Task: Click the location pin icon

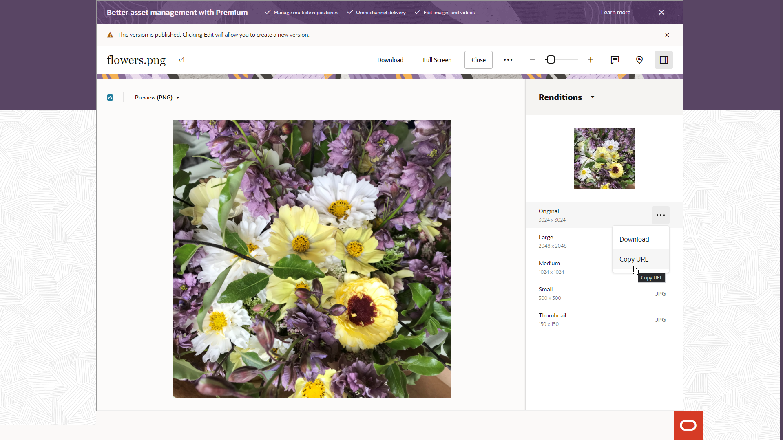Action: [639, 60]
